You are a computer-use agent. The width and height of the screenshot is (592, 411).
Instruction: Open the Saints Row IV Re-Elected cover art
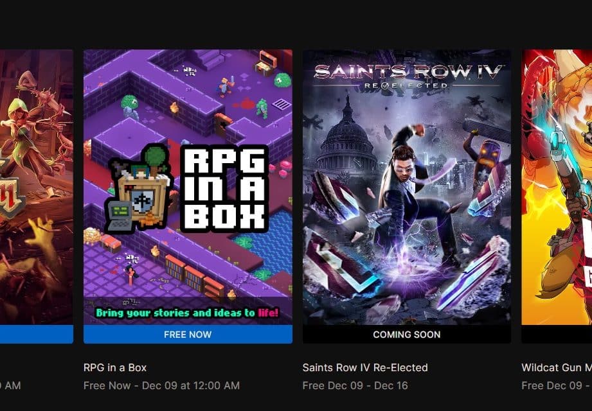(407, 187)
